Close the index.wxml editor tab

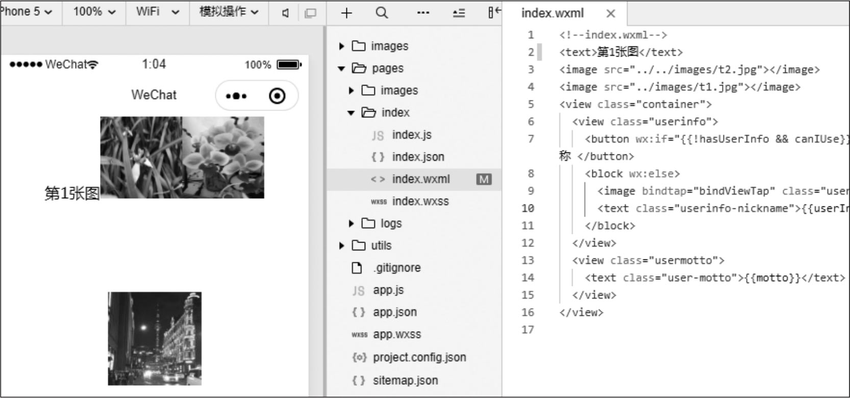coord(610,14)
